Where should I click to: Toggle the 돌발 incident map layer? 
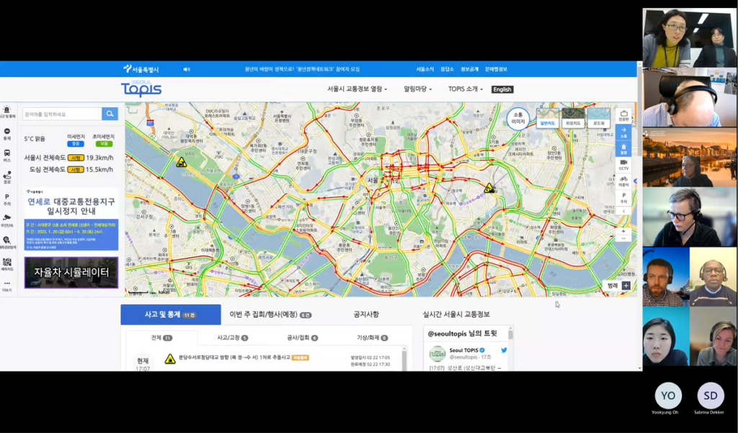tap(623, 149)
